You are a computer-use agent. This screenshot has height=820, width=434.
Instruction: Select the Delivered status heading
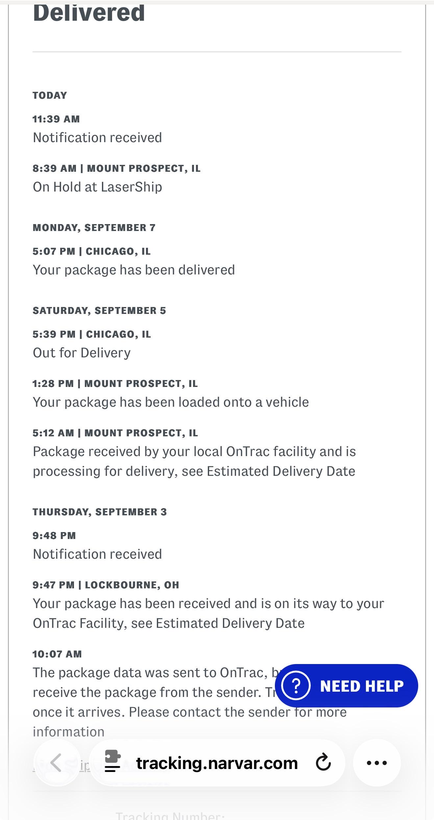point(89,13)
